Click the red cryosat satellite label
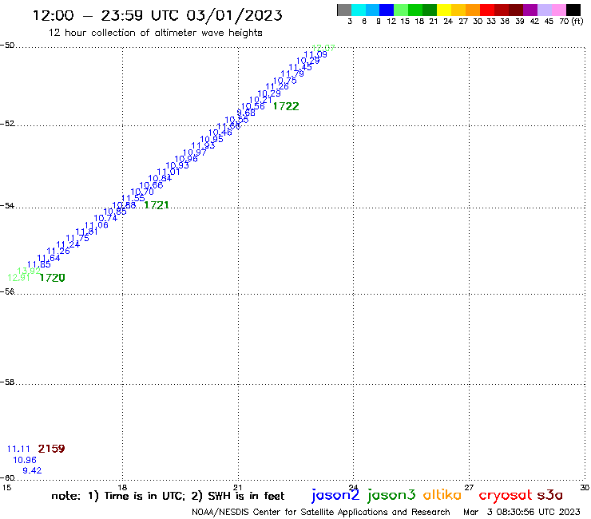591x519 pixels. pyautogui.click(x=506, y=495)
